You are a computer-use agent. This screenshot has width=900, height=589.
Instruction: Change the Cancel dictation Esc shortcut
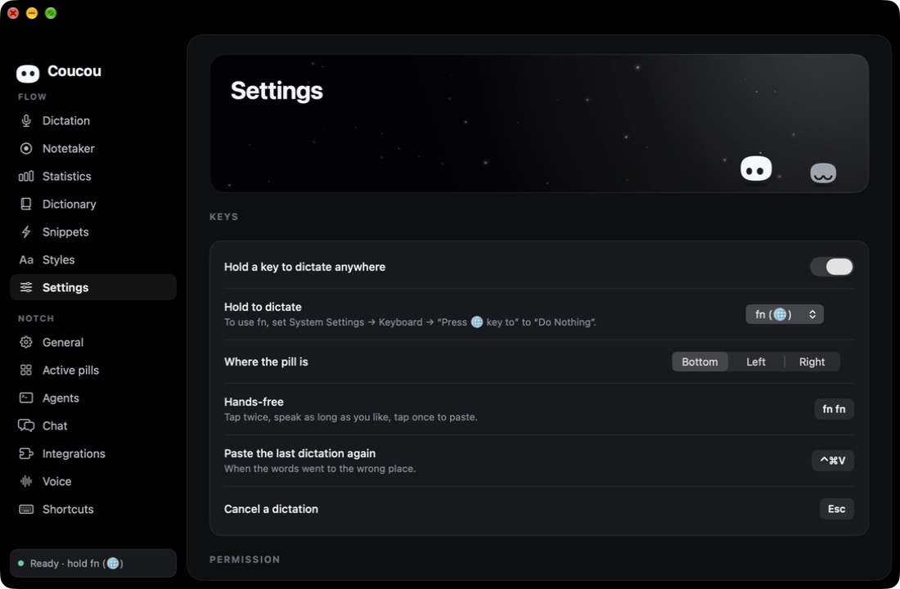point(837,509)
